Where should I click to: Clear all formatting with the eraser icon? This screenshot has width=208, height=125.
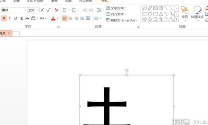click(x=57, y=10)
